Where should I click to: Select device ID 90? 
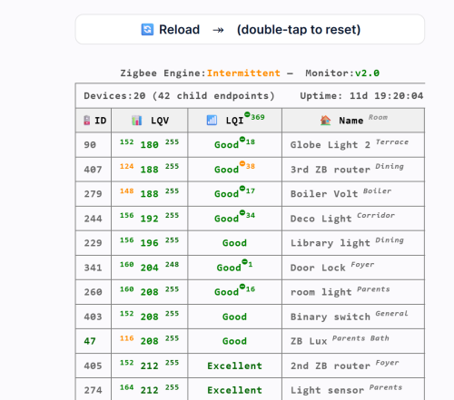[x=90, y=145]
